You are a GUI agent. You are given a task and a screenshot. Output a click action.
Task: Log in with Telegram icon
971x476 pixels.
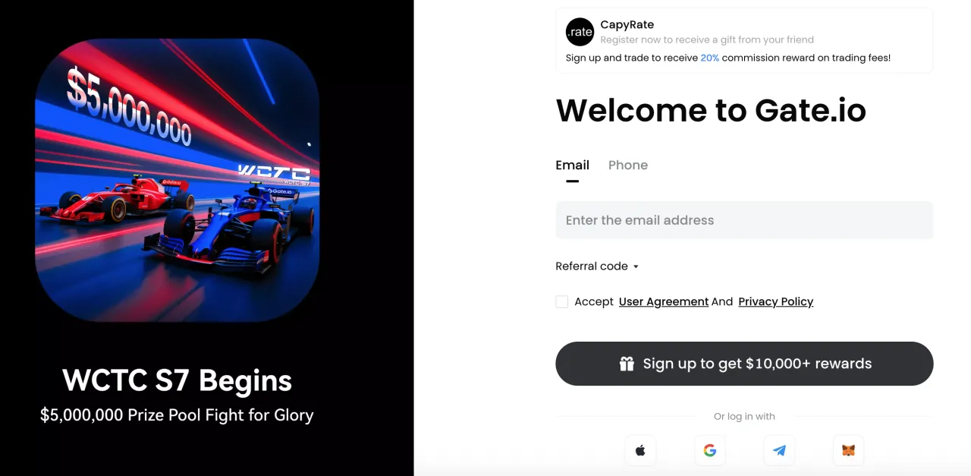pos(779,450)
